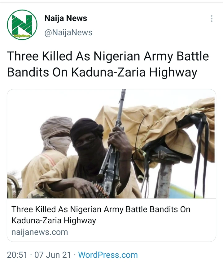Click the yellow NaijaNews label on the avatar
The image size is (223, 266).
click(x=22, y=36)
